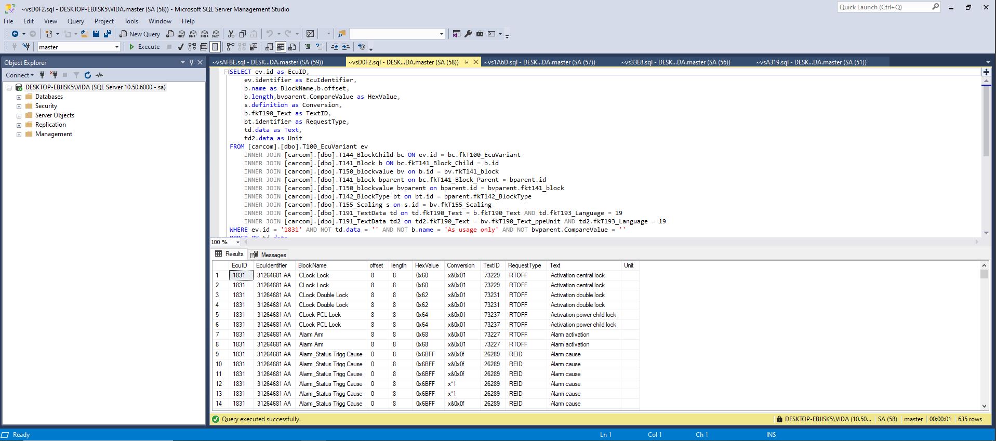Open the master database dropdown
This screenshot has height=441, width=996.
coord(116,47)
